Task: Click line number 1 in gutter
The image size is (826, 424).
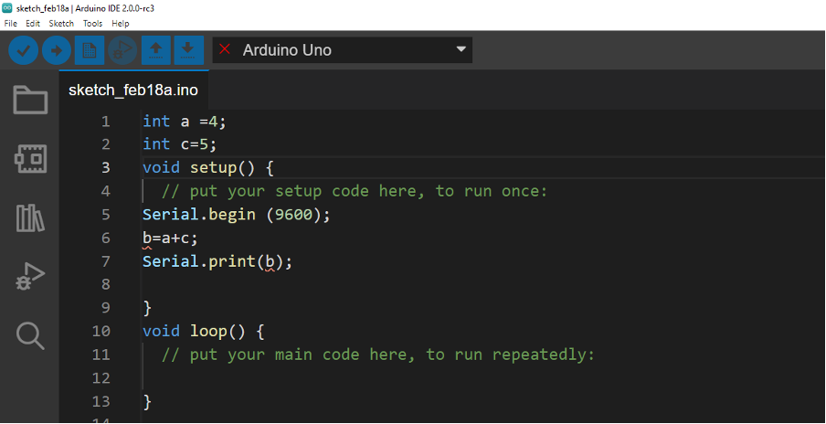Action: click(105, 122)
